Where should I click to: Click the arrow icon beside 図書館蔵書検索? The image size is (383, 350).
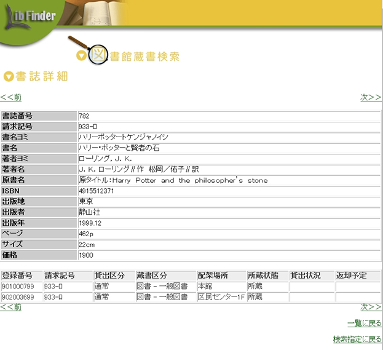81,56
